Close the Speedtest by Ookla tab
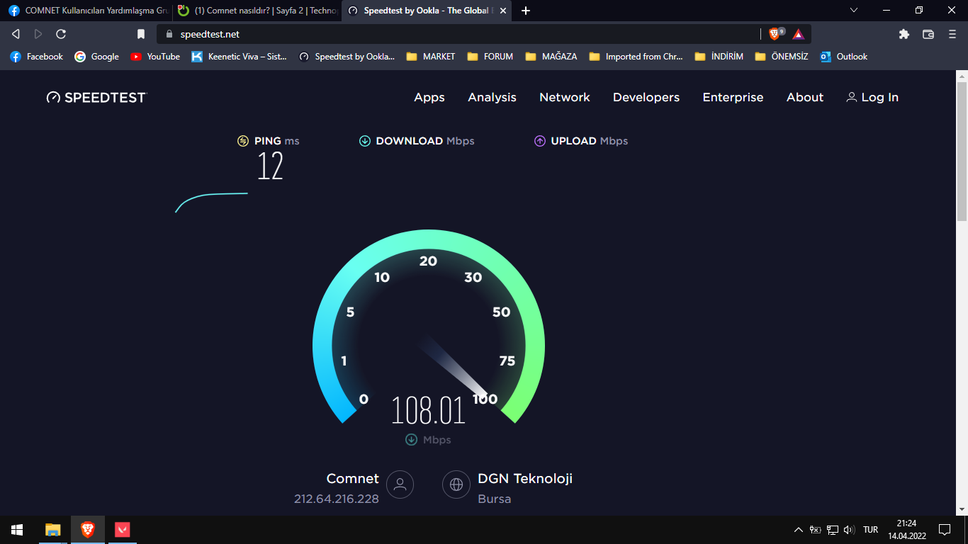 (x=502, y=11)
